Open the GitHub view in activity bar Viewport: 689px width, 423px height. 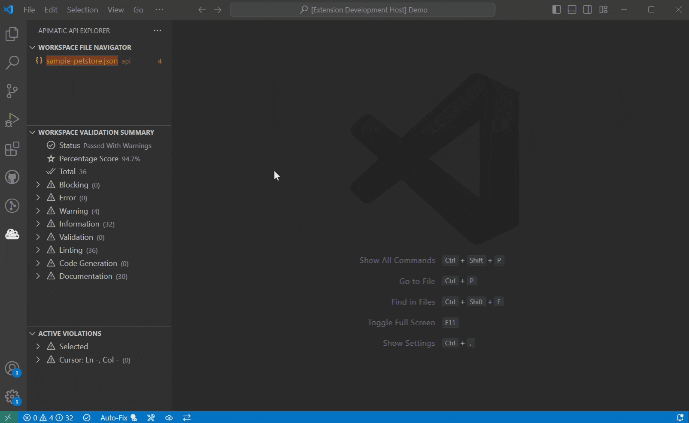click(x=12, y=177)
